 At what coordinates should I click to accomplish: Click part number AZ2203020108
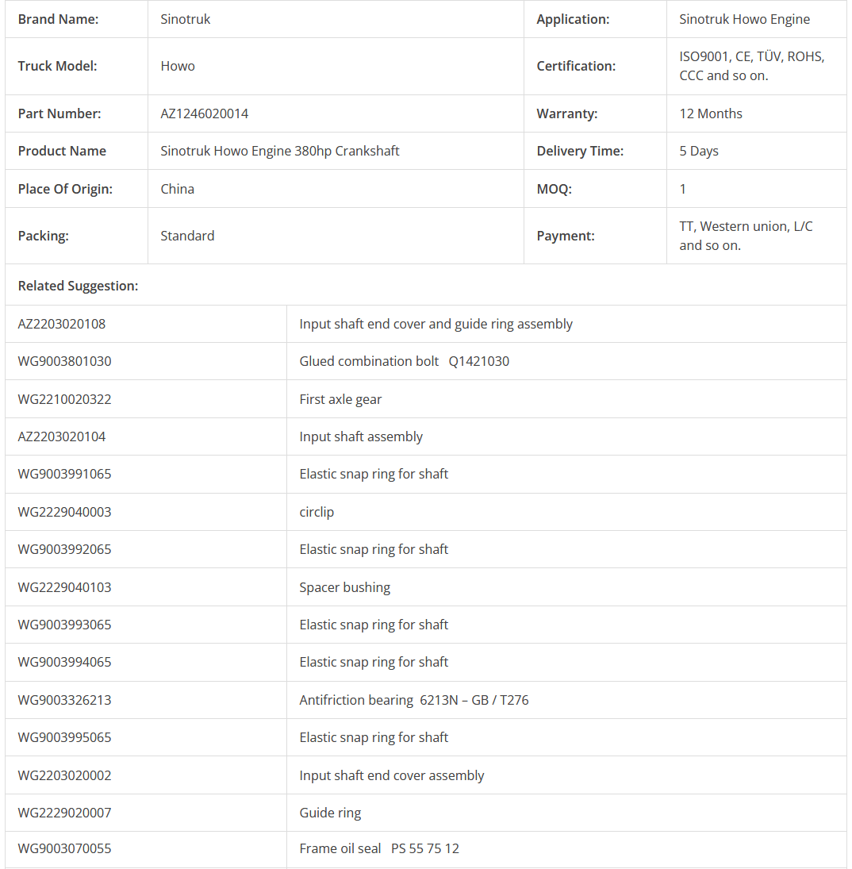coord(62,324)
